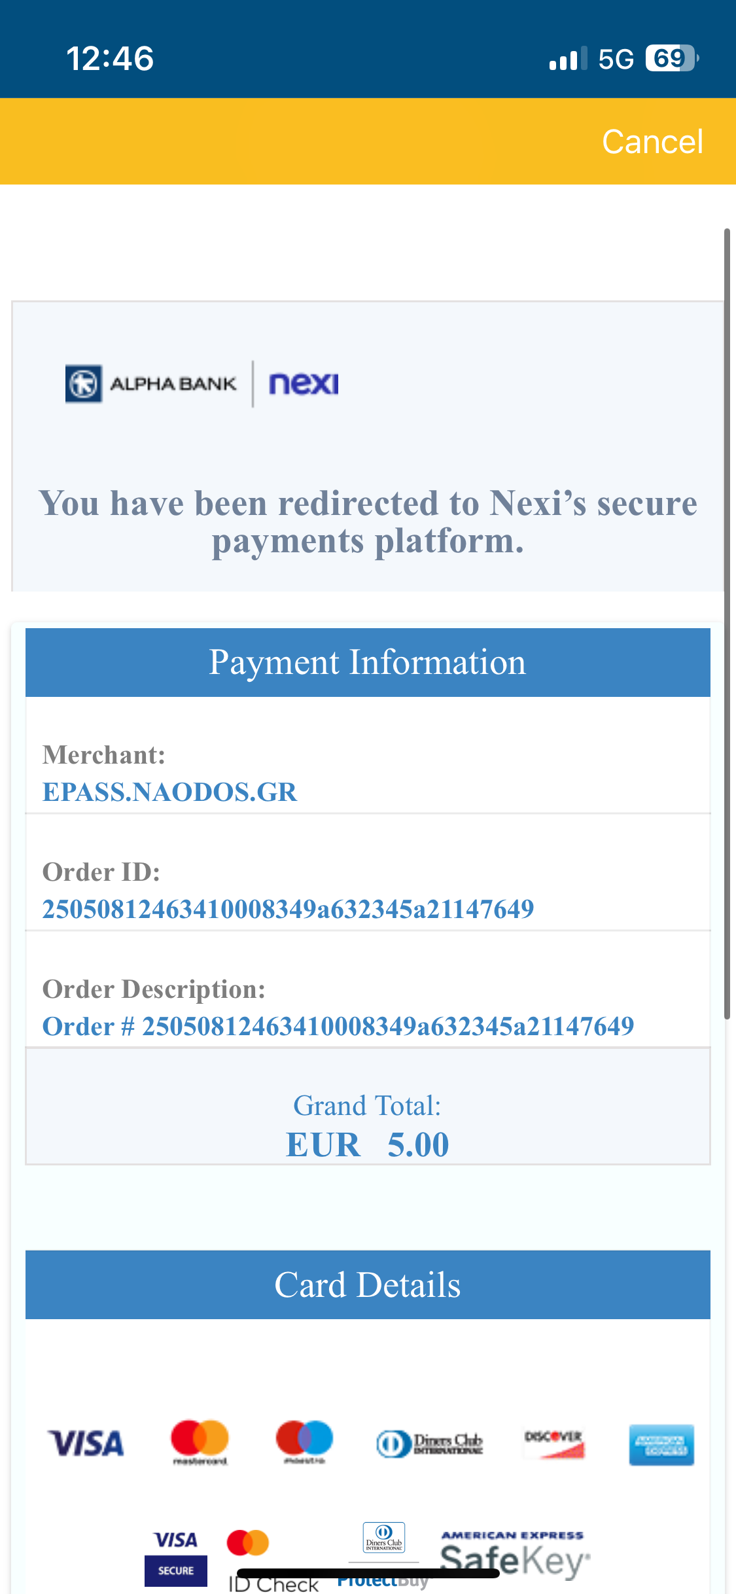Click the Alpha Bank logo

coord(151,383)
